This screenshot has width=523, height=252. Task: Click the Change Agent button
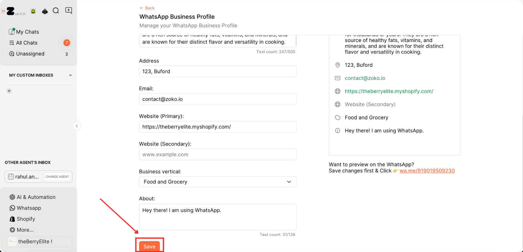tap(57, 177)
